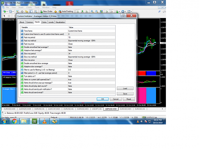Toggle the Data Window crosshair-circle icon
Viewport: 199px width, 149px height.
22,11
